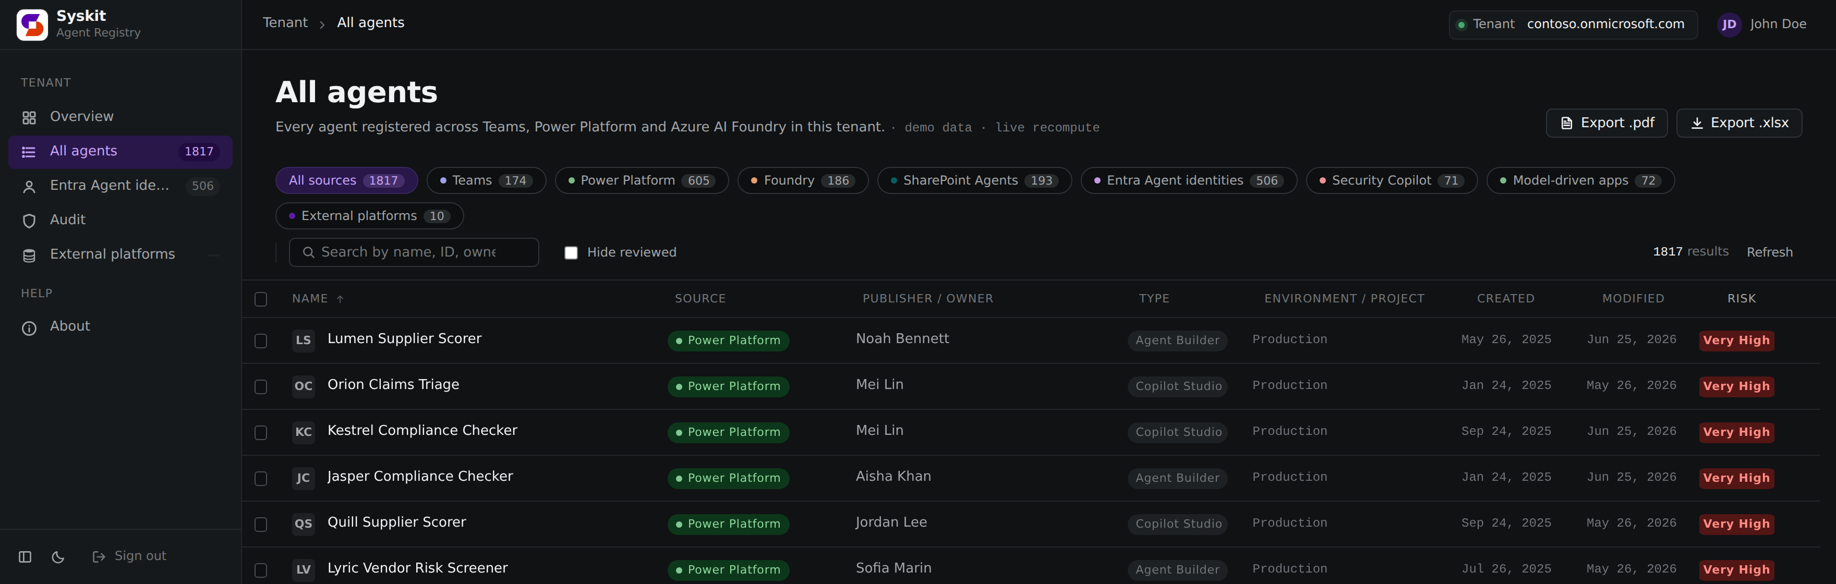Go to Tenant breadcrumb
This screenshot has width=1836, height=584.
[x=285, y=23]
